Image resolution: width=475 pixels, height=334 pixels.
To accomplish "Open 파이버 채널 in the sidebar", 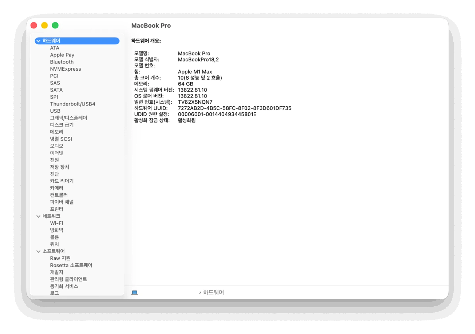I will [62, 202].
